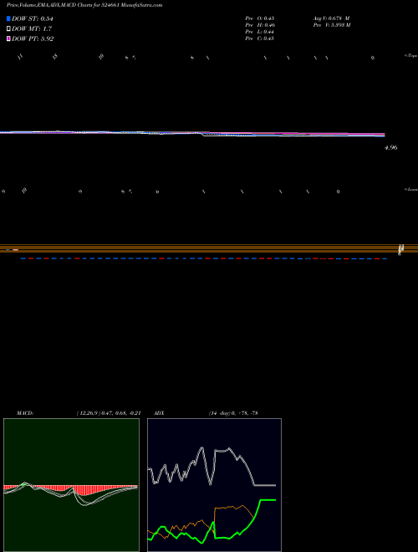This screenshot has width=418, height=552.
Task: Select the 'DOW MT: 1.7' legend label
Action: point(32,29)
